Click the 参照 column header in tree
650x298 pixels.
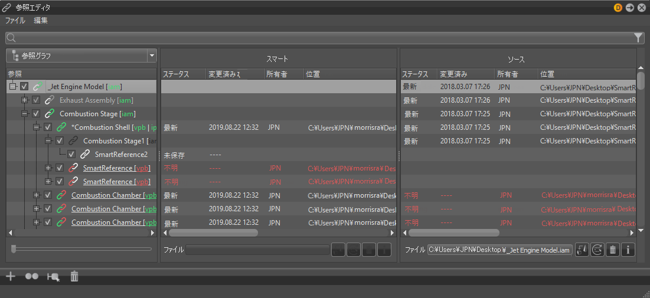coord(81,74)
